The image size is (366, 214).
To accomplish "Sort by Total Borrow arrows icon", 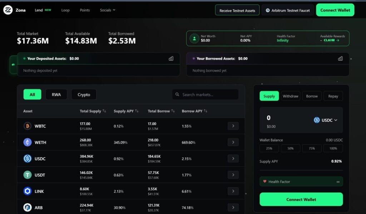I will tap(173, 111).
